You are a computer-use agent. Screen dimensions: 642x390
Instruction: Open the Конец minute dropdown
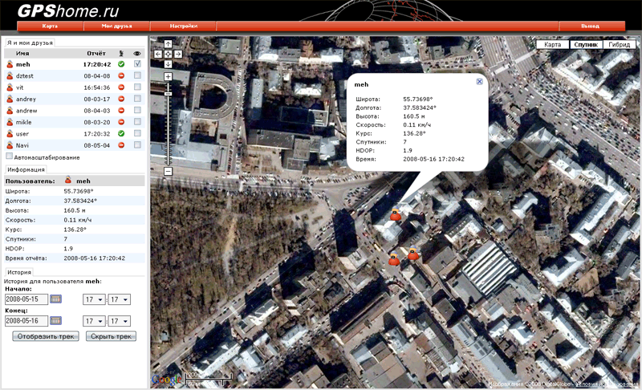coord(119,321)
